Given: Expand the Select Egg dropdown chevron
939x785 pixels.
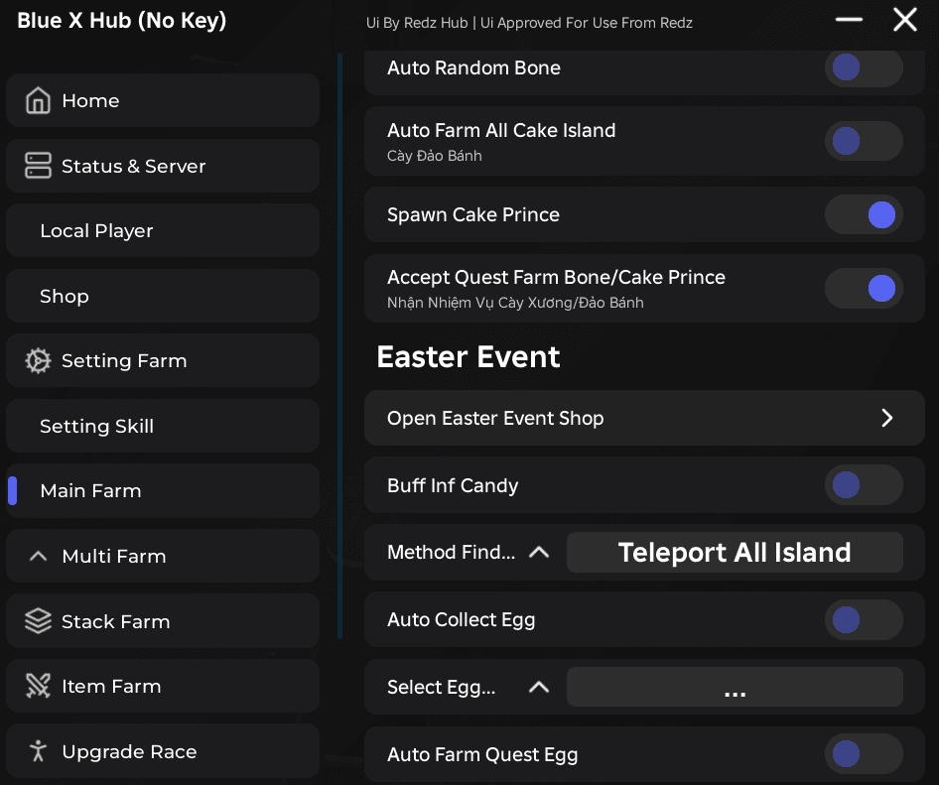Looking at the screenshot, I should pos(539,687).
